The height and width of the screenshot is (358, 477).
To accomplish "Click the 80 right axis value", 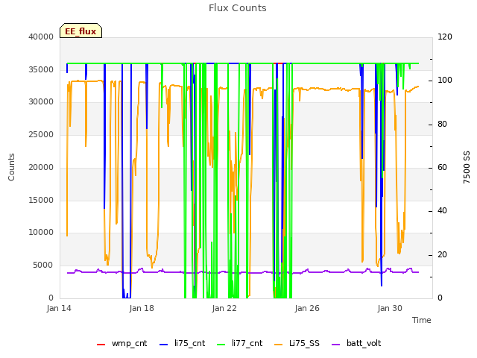I will [x=442, y=125].
